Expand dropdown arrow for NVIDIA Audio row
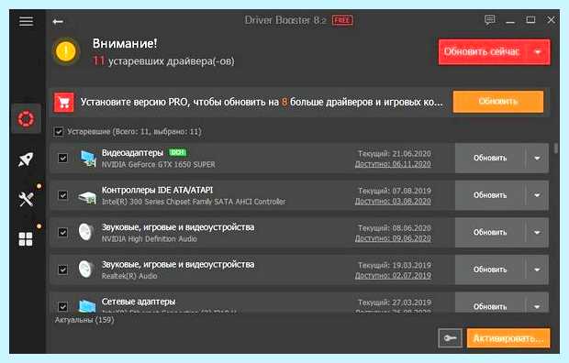 (537, 233)
